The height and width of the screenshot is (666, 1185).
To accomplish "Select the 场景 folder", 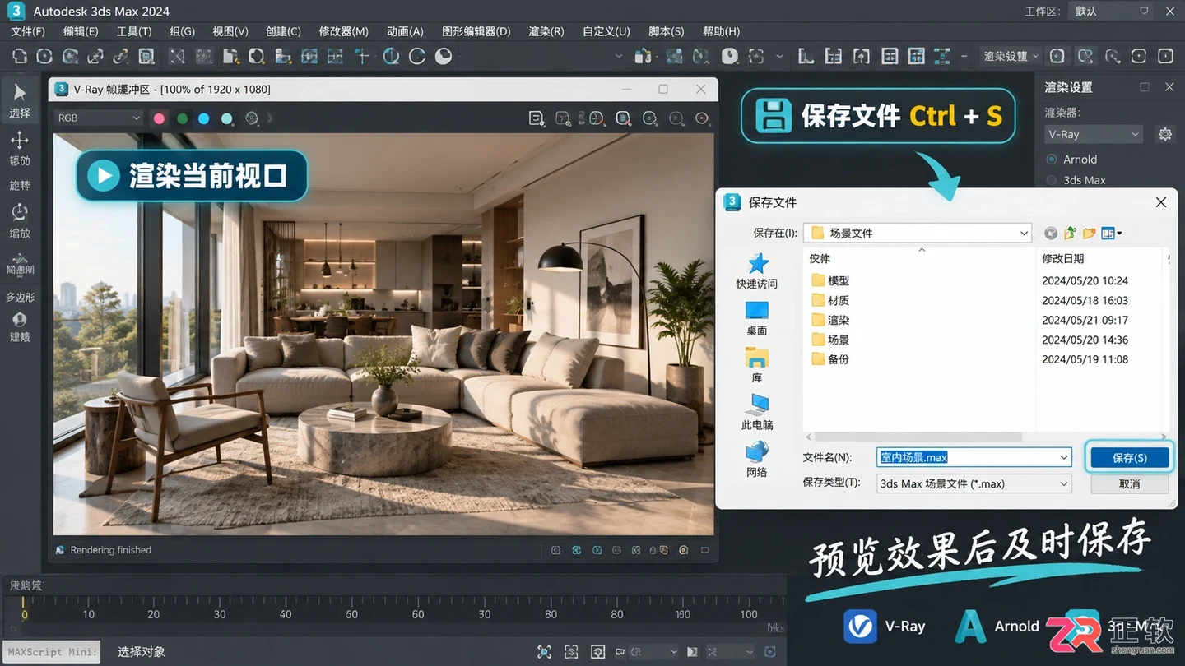I will pyautogui.click(x=829, y=340).
